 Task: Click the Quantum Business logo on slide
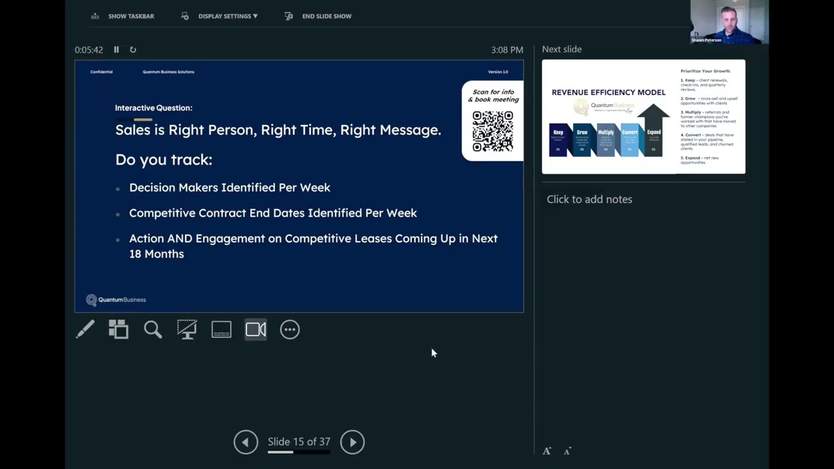pos(116,300)
